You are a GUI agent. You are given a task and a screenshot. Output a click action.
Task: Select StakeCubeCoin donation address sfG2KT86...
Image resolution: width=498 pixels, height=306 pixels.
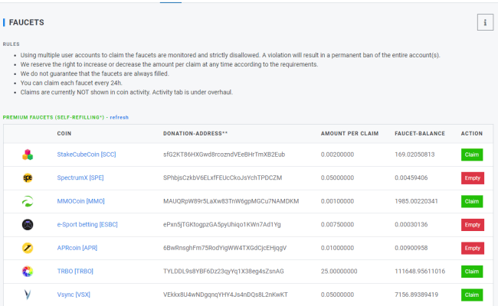[x=224, y=155]
